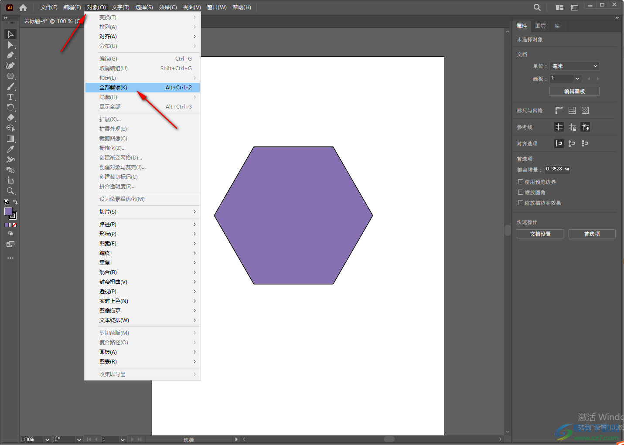Go to the Home screen
This screenshot has height=445, width=624.
click(23, 7)
